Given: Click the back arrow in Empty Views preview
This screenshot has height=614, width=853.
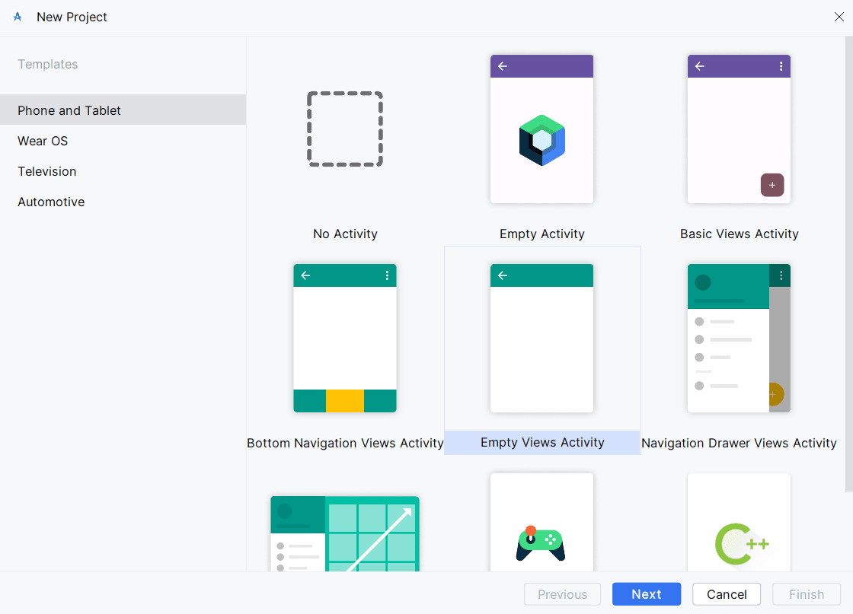Looking at the screenshot, I should 503,275.
